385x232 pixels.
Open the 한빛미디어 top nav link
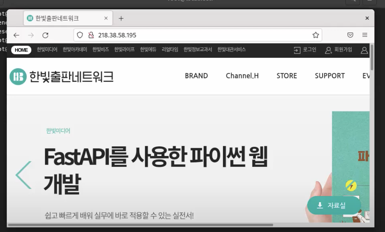tap(47, 50)
